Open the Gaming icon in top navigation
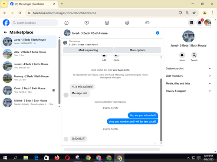The image size is (217, 162). point(147,23)
